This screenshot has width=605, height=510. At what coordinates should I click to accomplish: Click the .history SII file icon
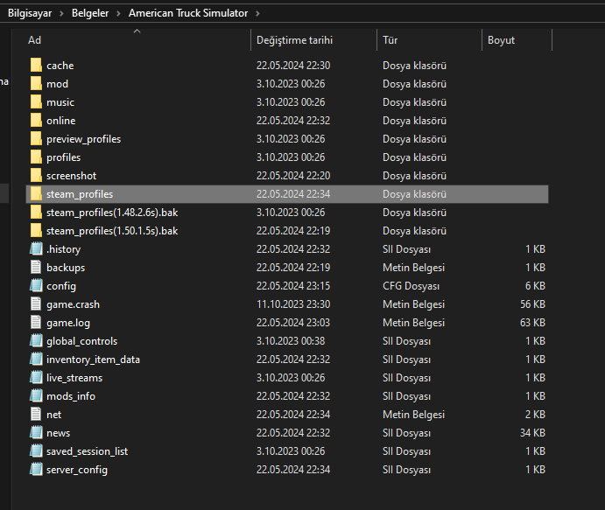36,249
